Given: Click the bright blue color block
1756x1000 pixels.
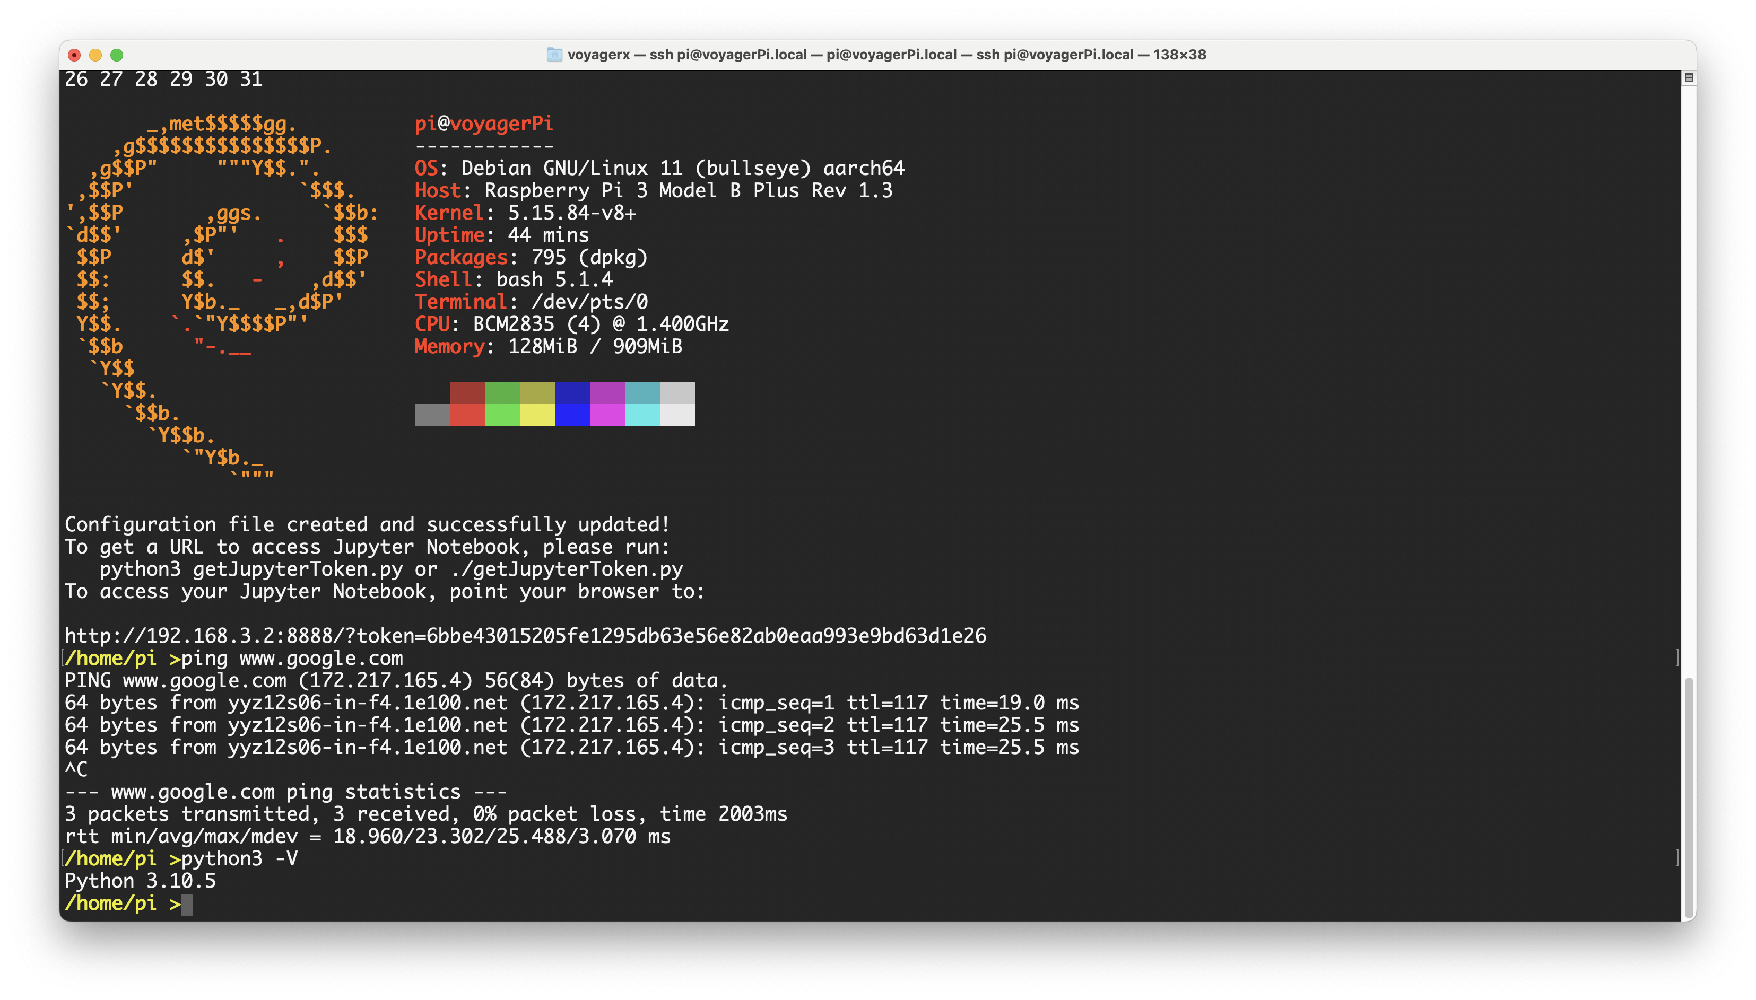Looking at the screenshot, I should 572,415.
